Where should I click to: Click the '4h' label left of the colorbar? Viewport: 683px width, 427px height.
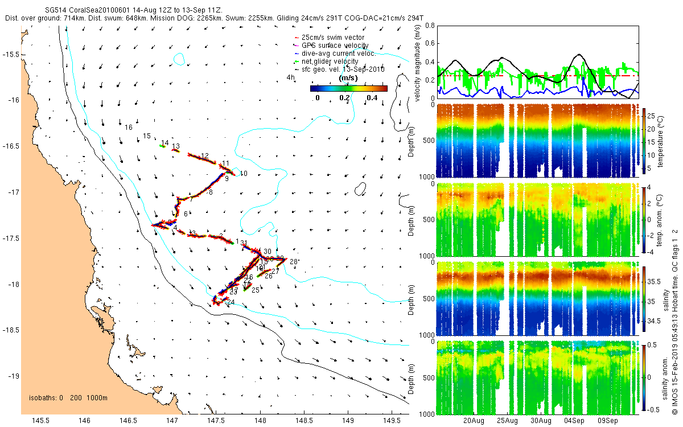tap(291, 76)
